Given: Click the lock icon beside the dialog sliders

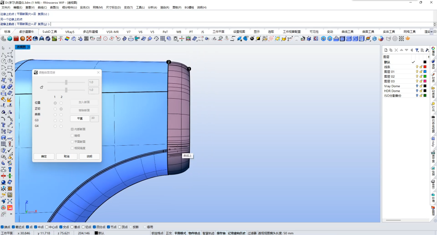Looking at the screenshot, I should tap(42, 87).
